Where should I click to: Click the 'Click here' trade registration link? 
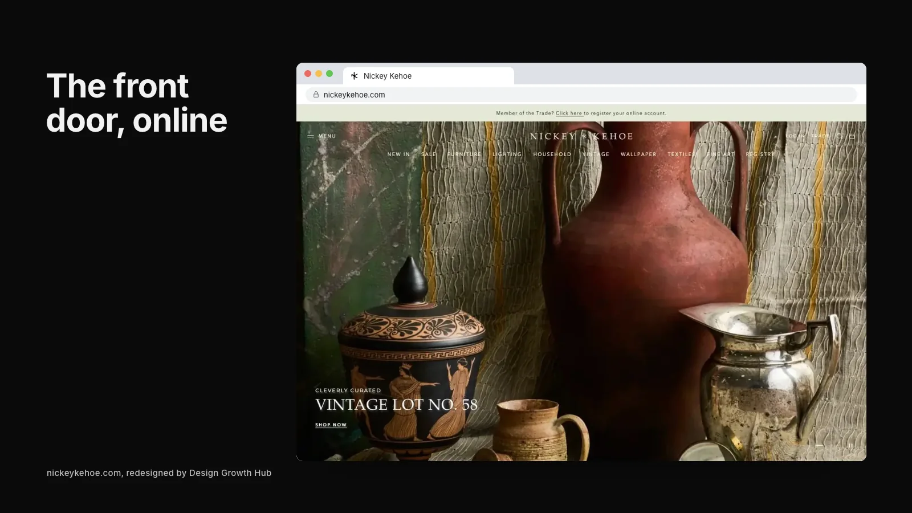click(569, 113)
